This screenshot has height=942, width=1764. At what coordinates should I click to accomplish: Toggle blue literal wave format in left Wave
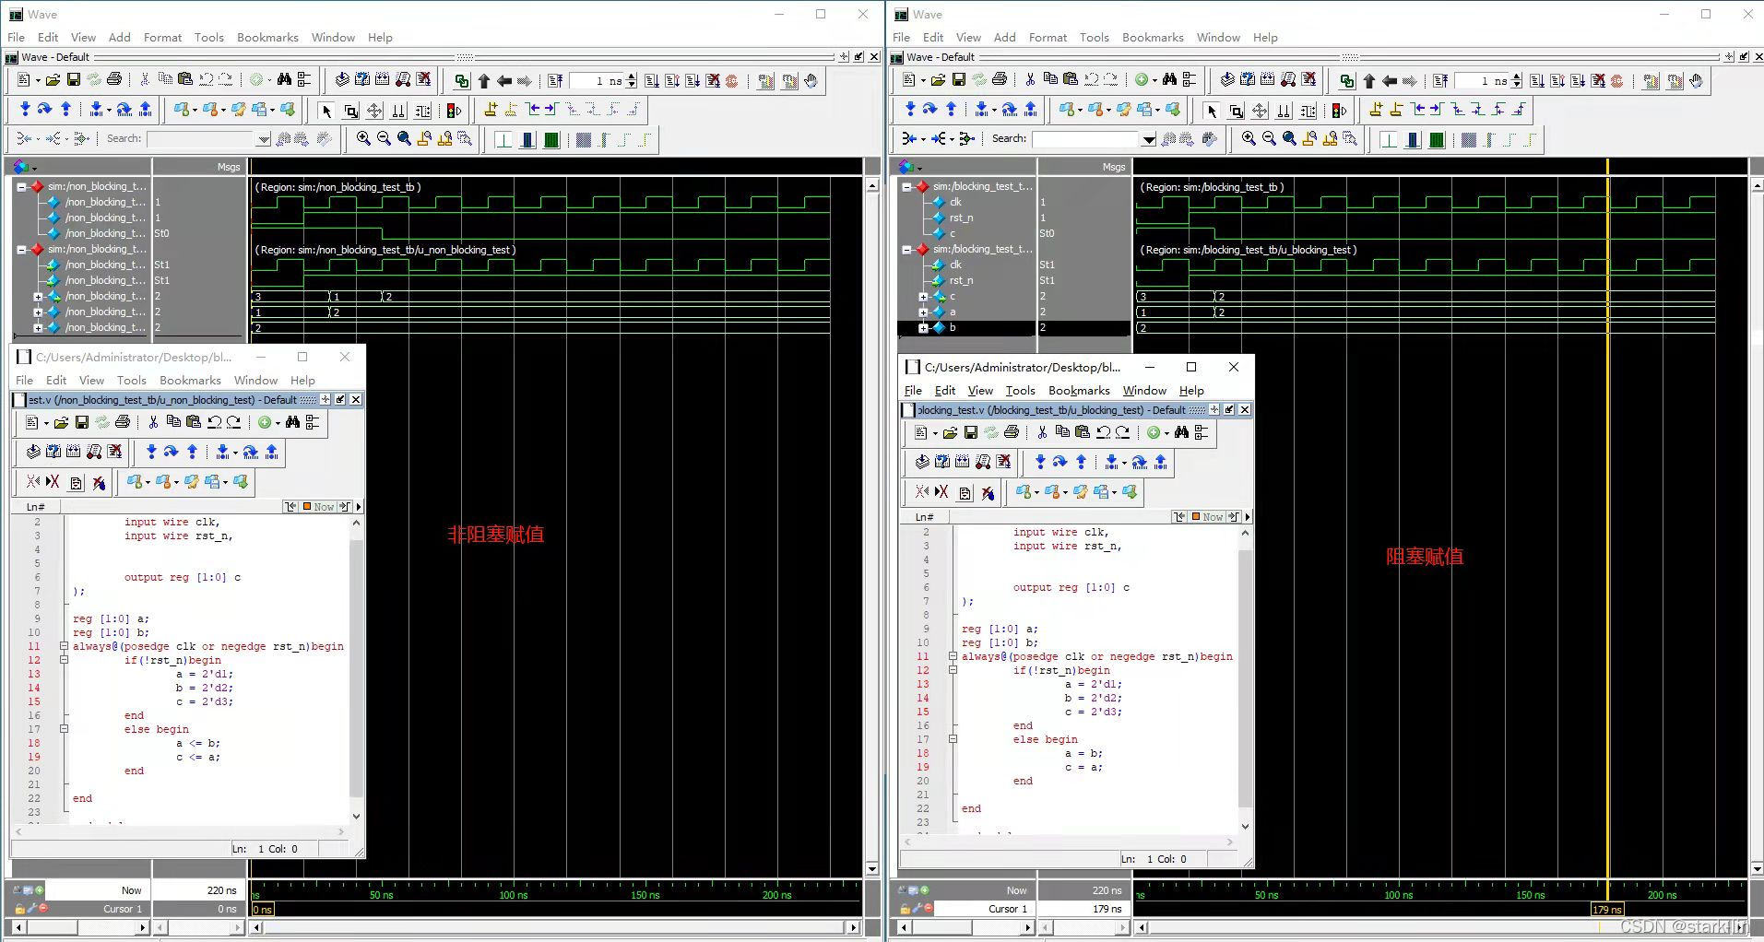(x=527, y=139)
